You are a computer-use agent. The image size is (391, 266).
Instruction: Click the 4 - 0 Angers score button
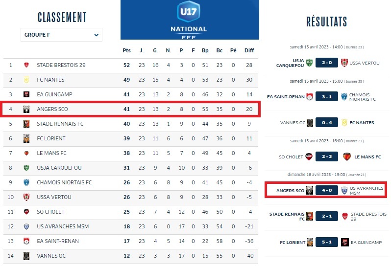(x=326, y=190)
